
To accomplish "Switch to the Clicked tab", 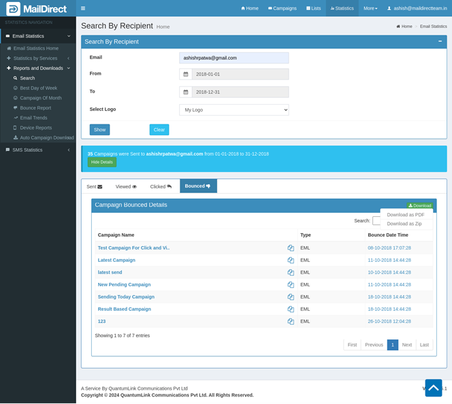I will [161, 186].
